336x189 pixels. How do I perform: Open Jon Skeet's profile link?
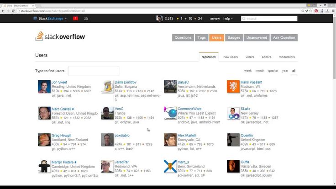59,82
